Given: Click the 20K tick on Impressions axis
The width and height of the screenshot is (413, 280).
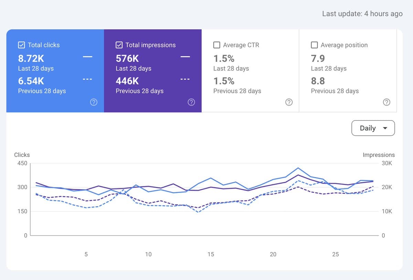Looking at the screenshot, I should [387, 187].
